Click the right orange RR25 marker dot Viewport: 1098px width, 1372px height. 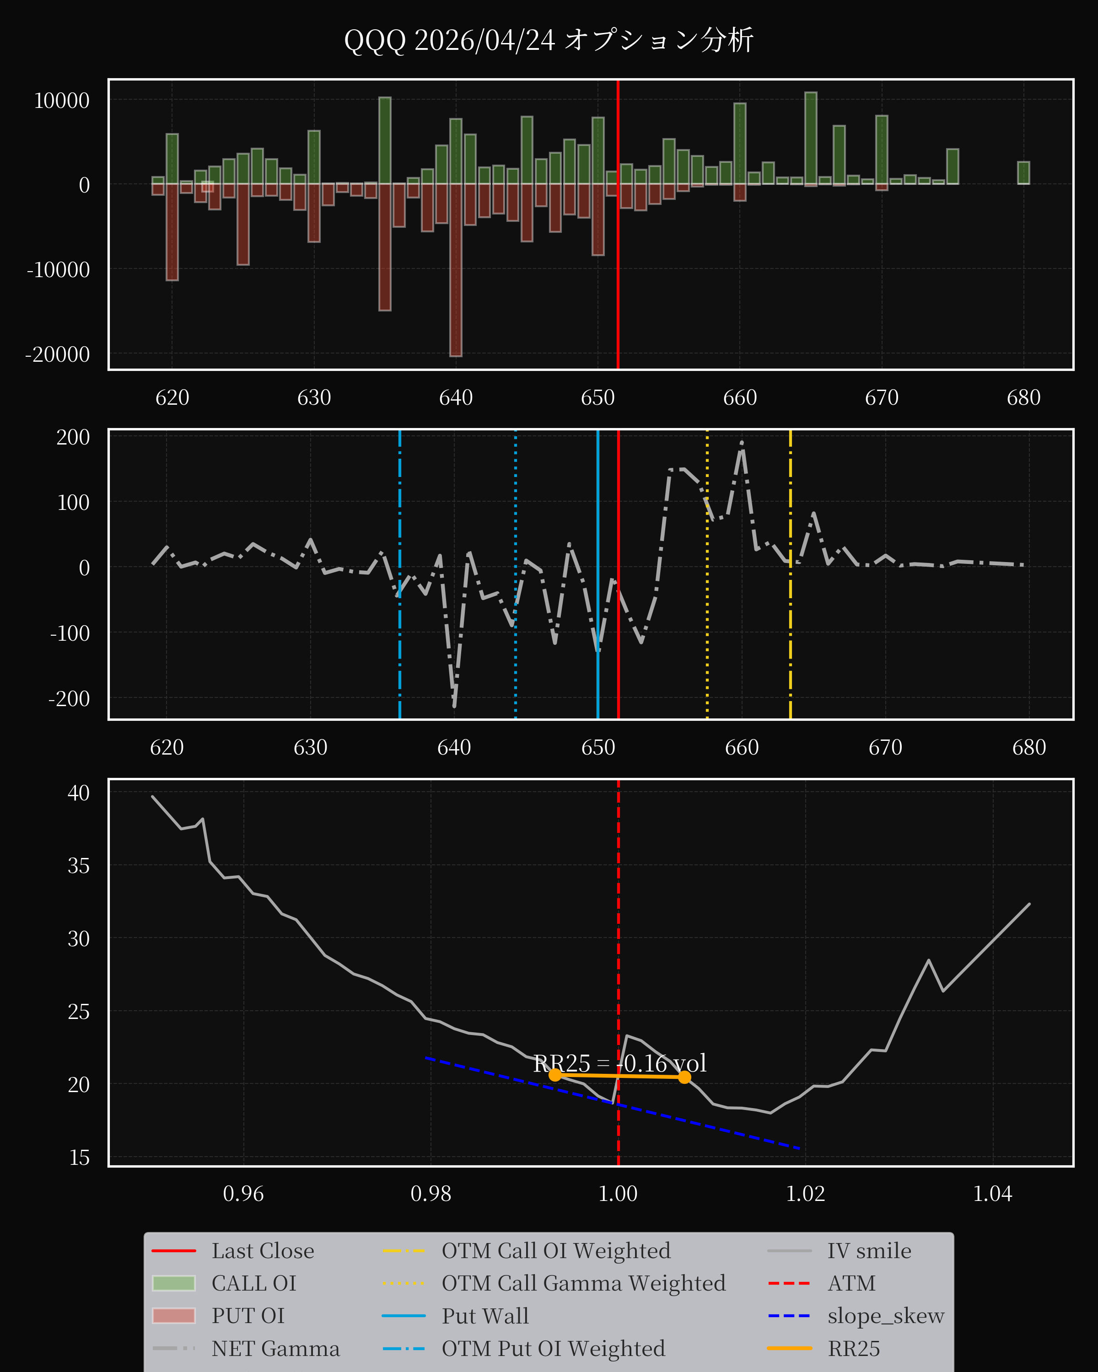pos(684,1077)
